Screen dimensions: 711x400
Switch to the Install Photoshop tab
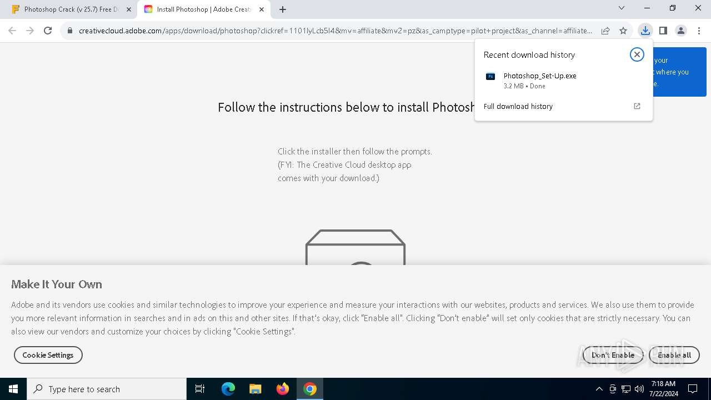tap(203, 9)
